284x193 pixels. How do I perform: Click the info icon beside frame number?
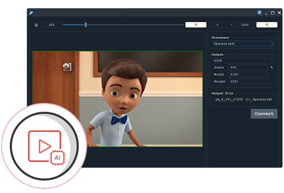point(36,25)
